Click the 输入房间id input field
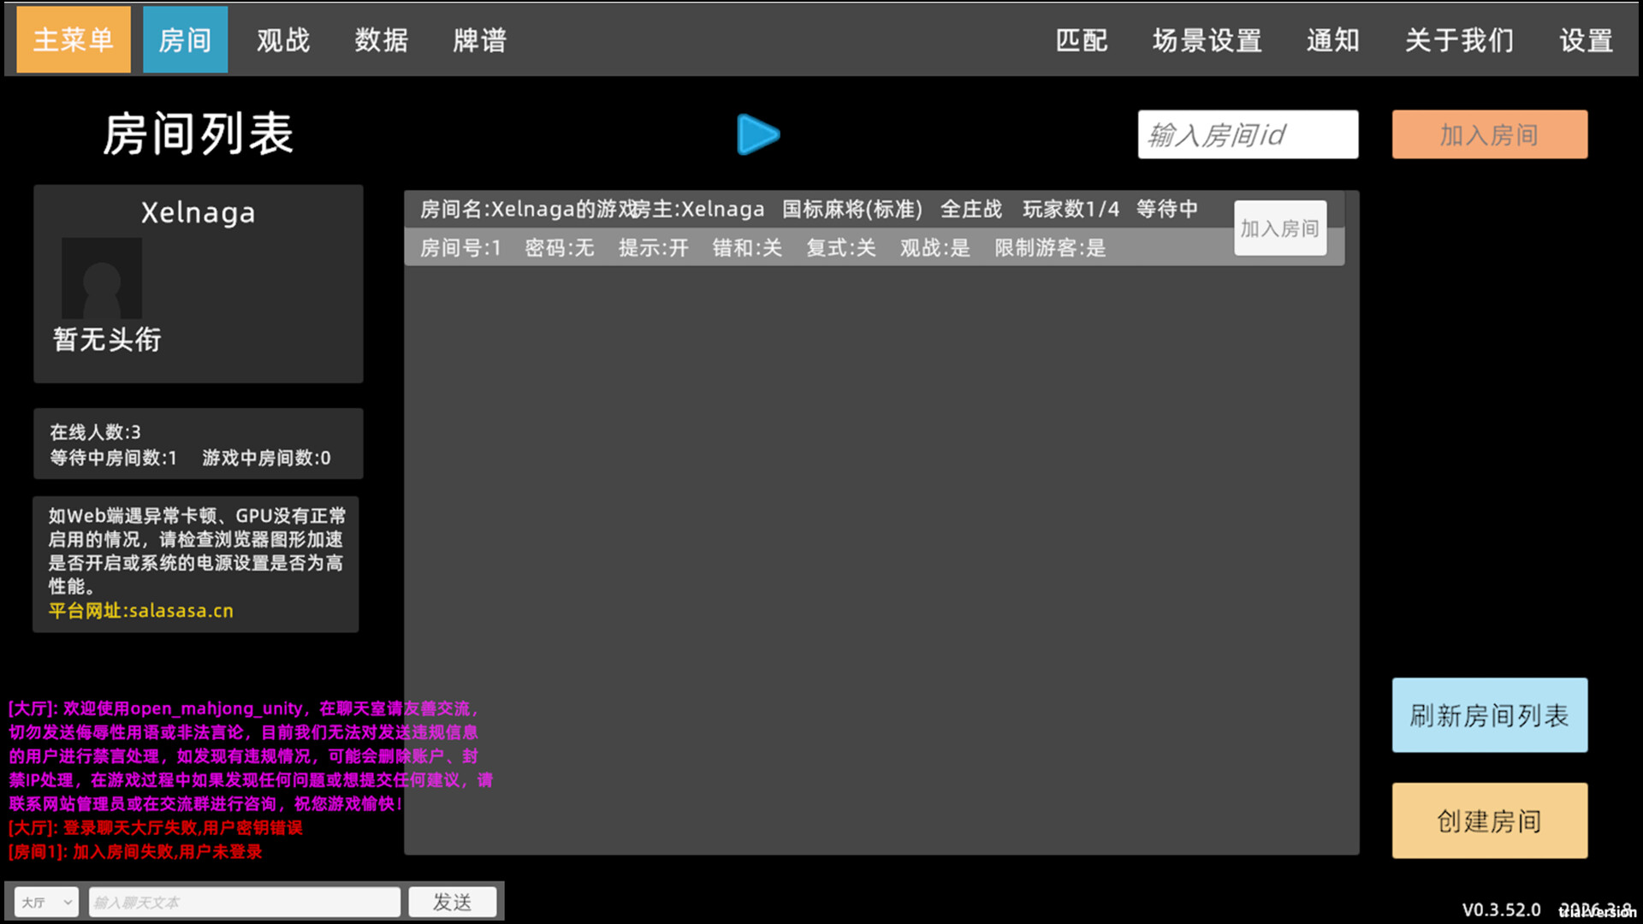This screenshot has height=924, width=1643. pyautogui.click(x=1247, y=134)
